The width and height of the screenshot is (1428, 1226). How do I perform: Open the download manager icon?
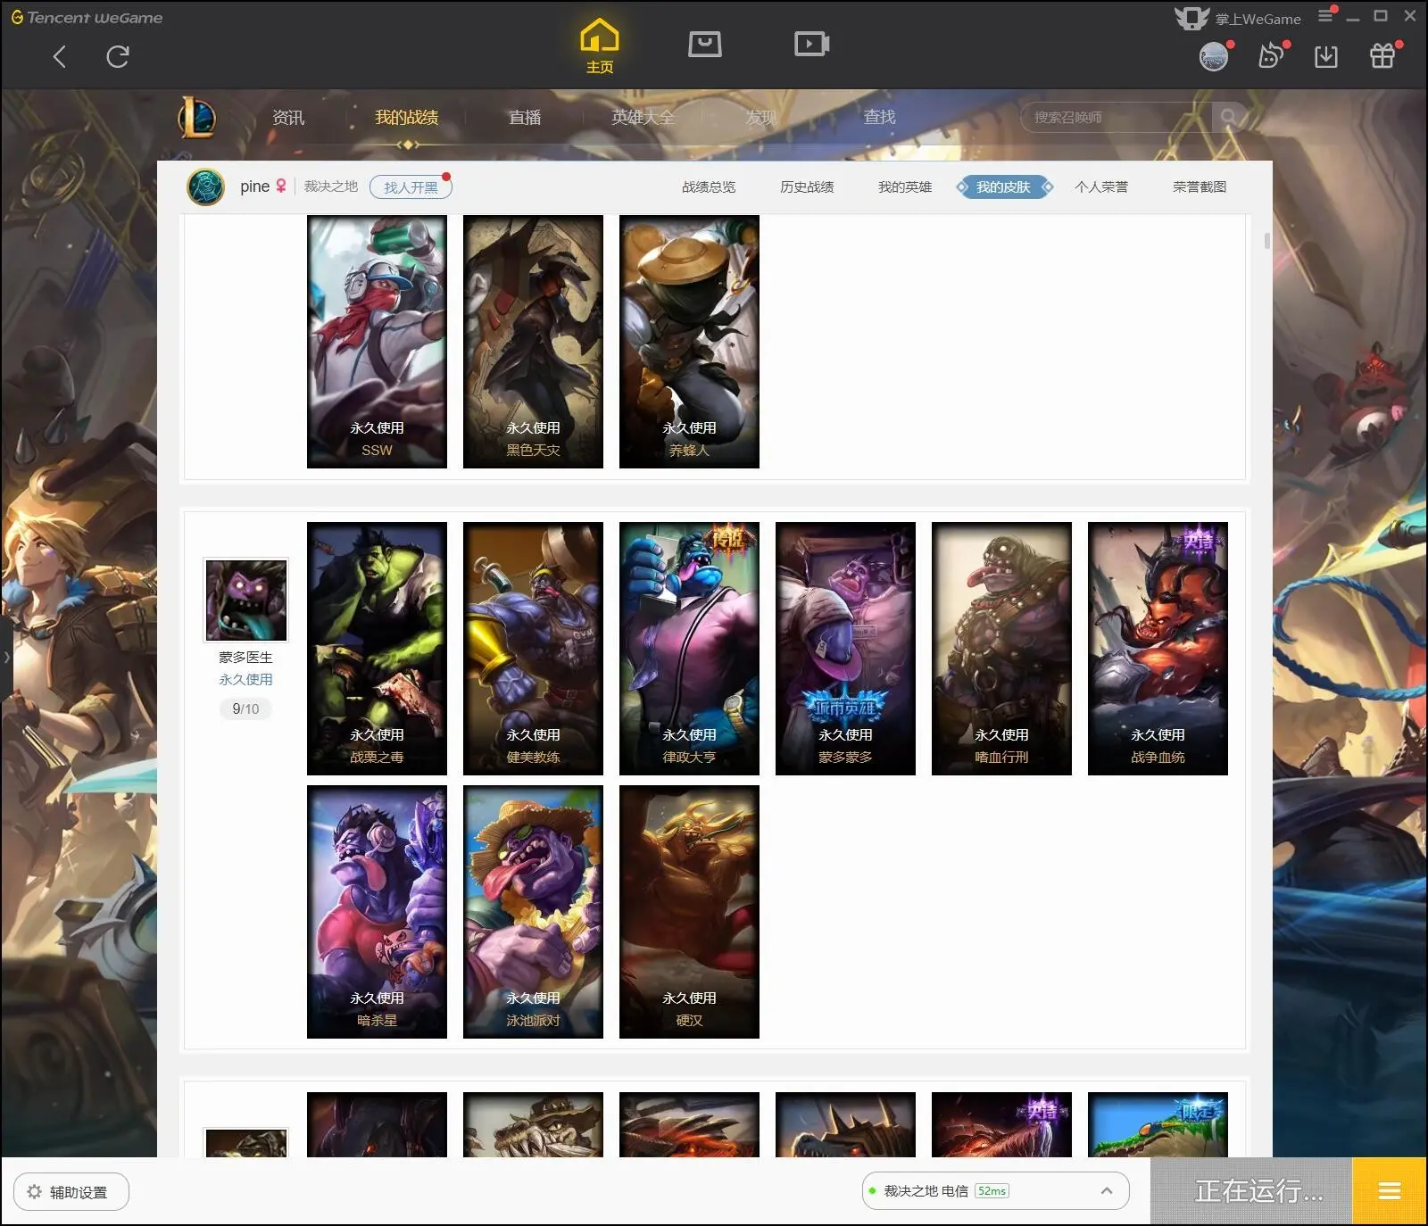pyautogui.click(x=1326, y=57)
